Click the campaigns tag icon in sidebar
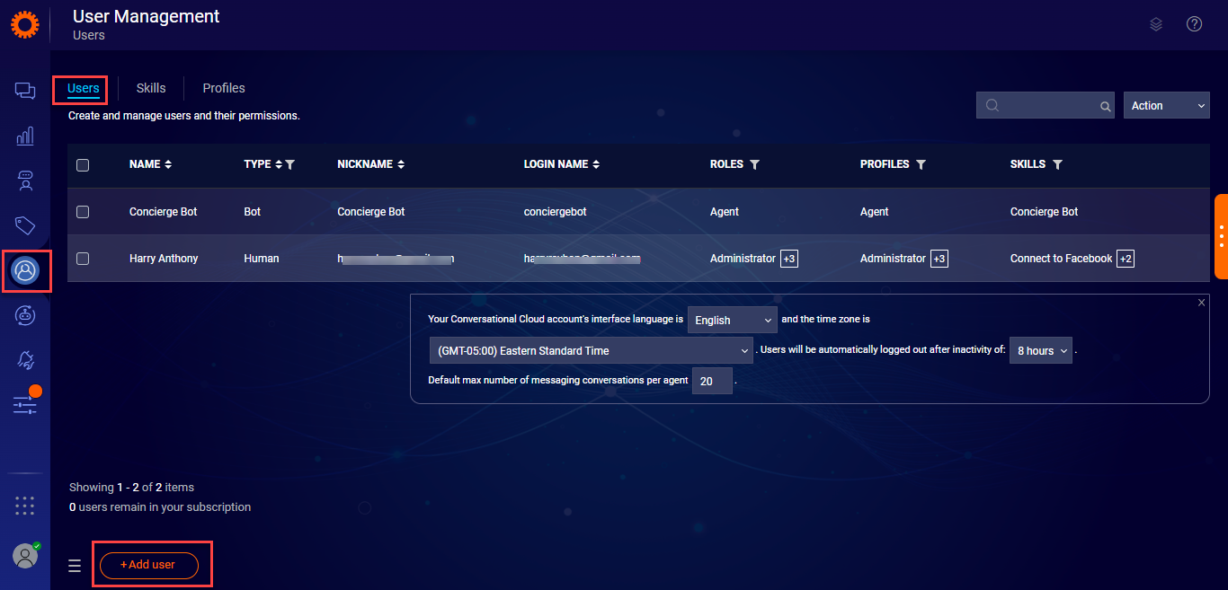1228x590 pixels. pyautogui.click(x=25, y=225)
